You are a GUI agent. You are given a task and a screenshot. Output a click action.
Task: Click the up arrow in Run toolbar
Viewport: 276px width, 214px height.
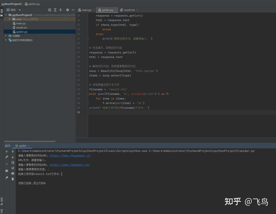pyautogui.click(x=13, y=151)
